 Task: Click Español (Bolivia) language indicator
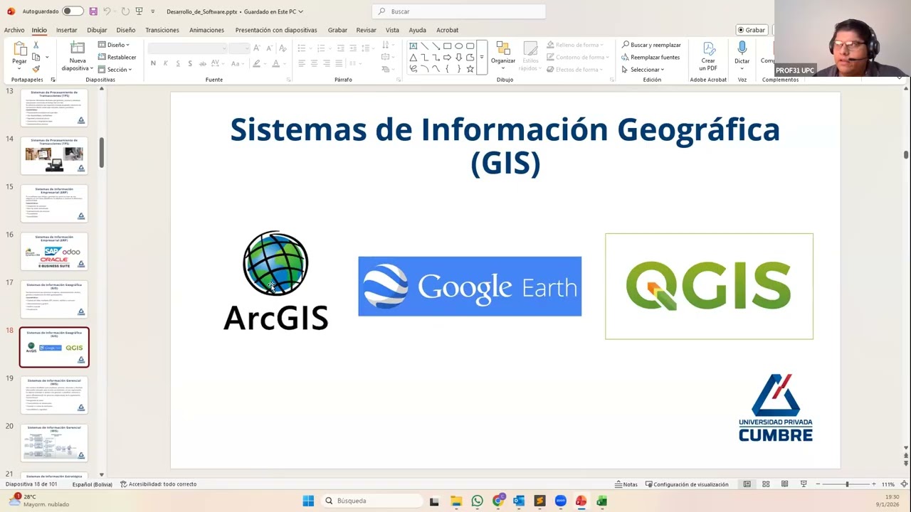[x=92, y=484]
